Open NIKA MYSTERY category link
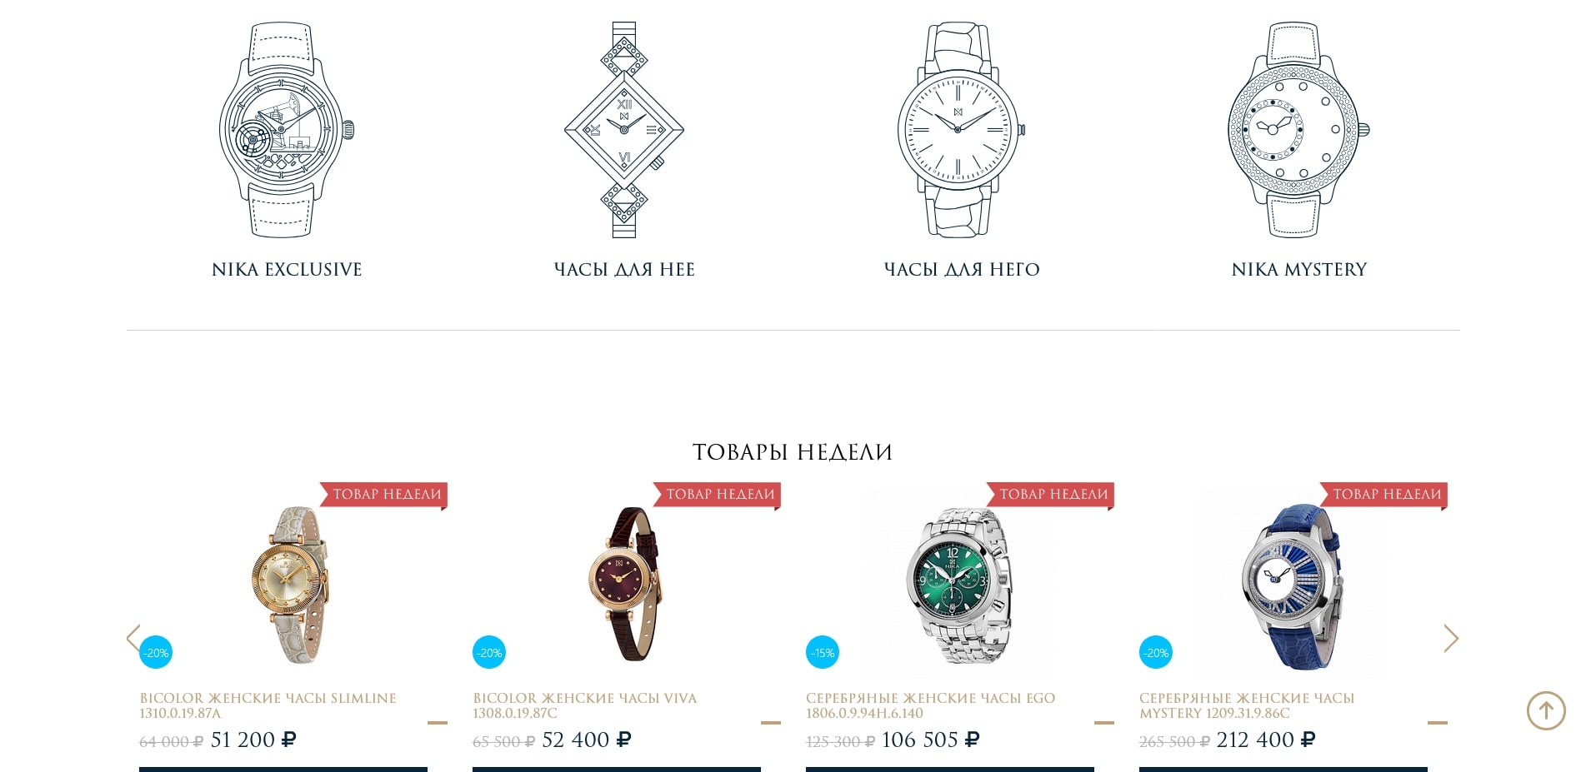This screenshot has width=1586, height=772. pyautogui.click(x=1299, y=270)
